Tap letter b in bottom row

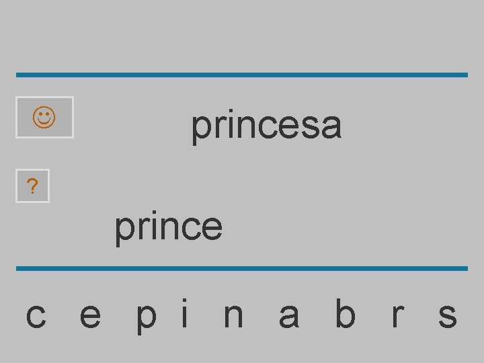344,314
